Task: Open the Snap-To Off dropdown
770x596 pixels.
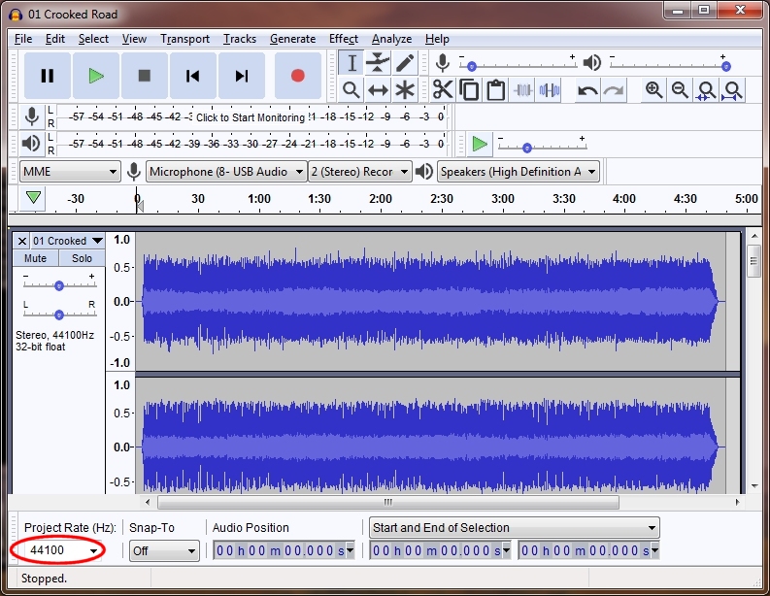Action: (164, 550)
